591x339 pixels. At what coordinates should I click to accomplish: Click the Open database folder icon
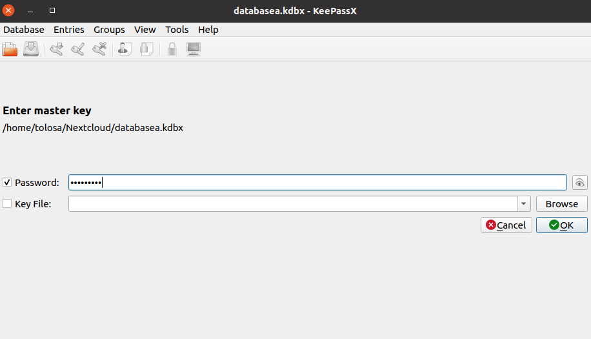[10, 49]
